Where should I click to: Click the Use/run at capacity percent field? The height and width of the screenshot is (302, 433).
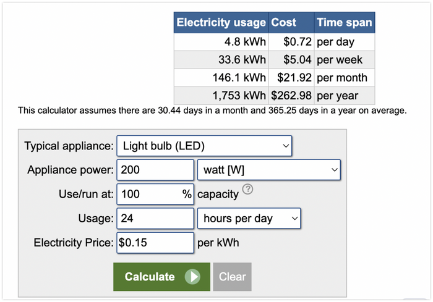click(155, 194)
